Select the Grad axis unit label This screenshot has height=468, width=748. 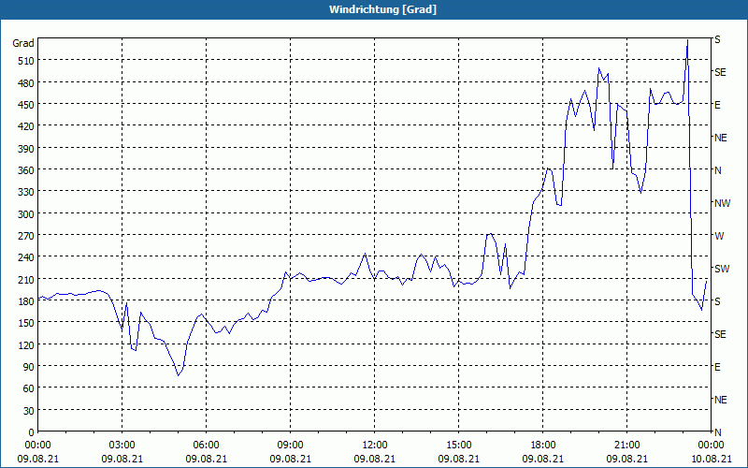coord(23,43)
